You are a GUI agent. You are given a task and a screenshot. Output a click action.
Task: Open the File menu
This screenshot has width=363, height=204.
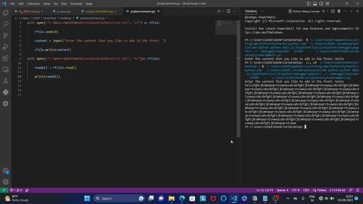click(12, 4)
